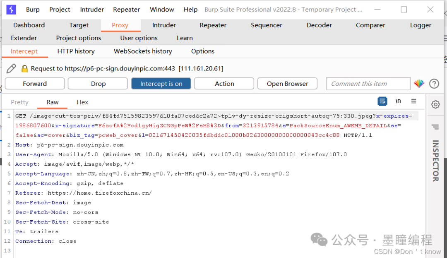447x258 pixels.
Task: Open the Project menu
Action: tap(60, 10)
